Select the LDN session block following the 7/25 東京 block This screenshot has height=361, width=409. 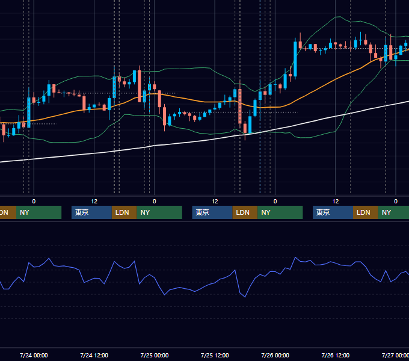pyautogui.click(x=245, y=212)
